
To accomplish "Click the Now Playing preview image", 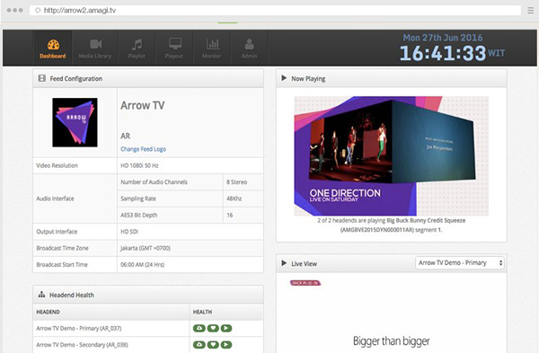I will click(x=391, y=155).
